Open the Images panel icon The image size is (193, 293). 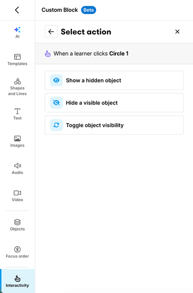(18, 139)
